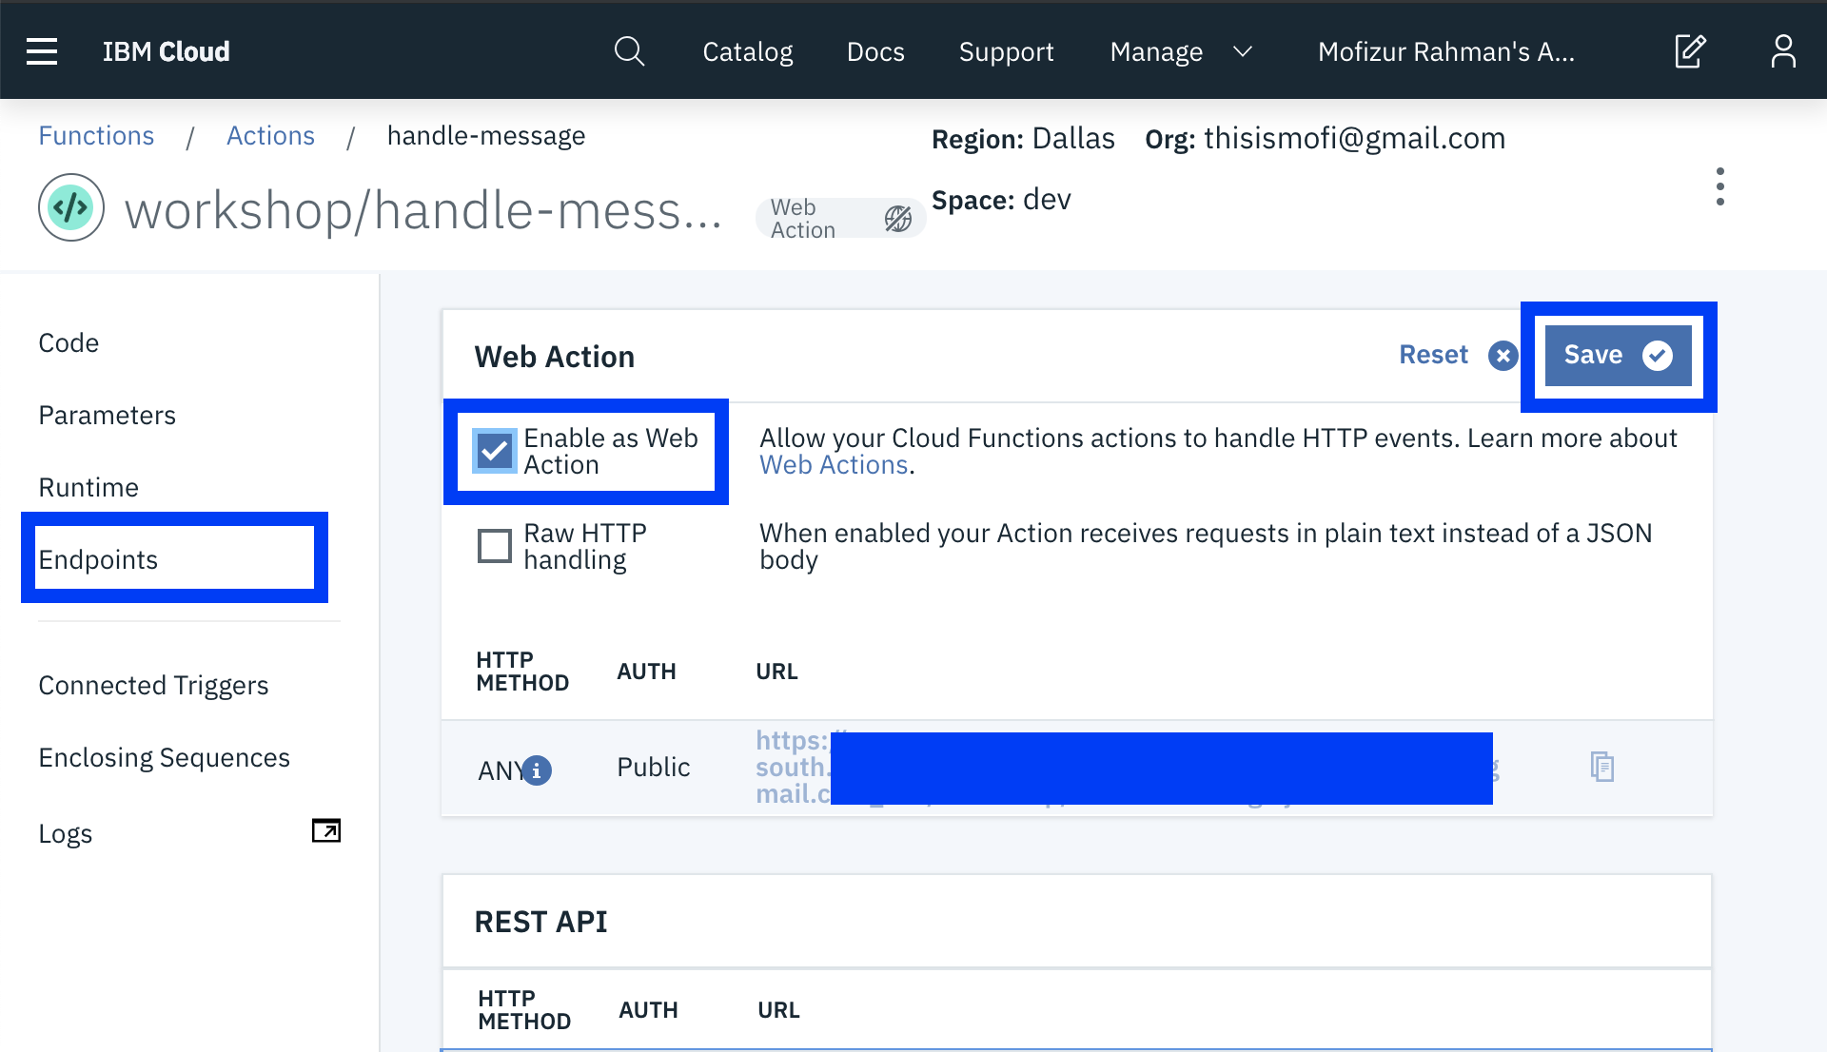This screenshot has height=1052, width=1827.
Task: Click the Save button
Action: pyautogui.click(x=1619, y=356)
